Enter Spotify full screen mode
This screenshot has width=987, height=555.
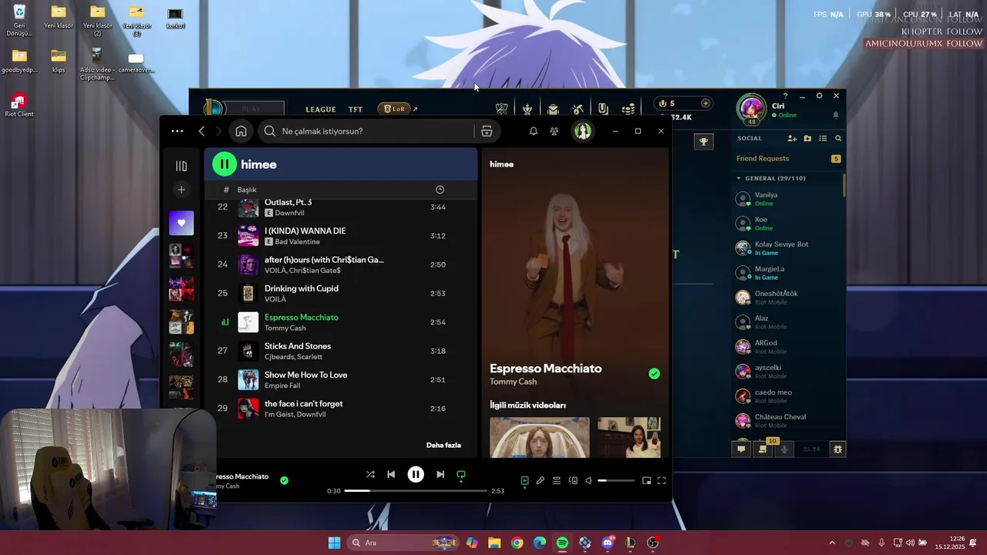point(662,481)
